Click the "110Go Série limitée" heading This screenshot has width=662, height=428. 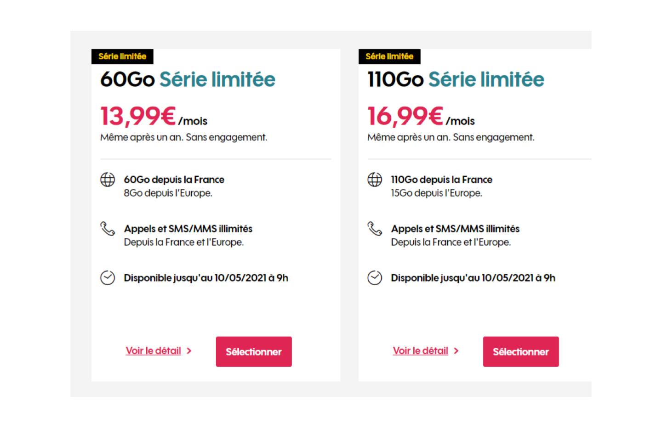click(x=456, y=79)
